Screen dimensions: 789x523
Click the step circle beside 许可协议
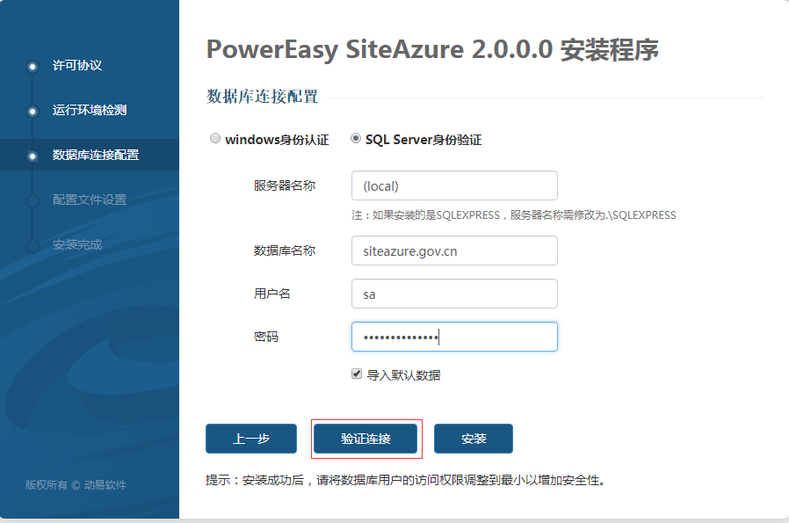(33, 66)
